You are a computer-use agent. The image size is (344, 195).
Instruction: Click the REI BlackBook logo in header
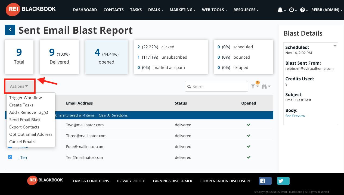(31, 10)
